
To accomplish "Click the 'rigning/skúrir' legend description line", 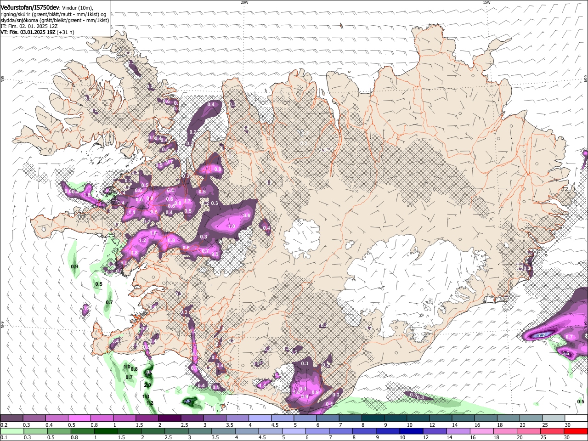I will coord(53,14).
